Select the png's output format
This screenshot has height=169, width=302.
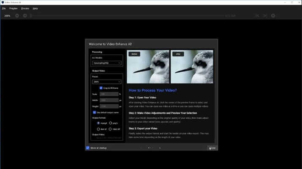pyautogui.click(x=110, y=123)
